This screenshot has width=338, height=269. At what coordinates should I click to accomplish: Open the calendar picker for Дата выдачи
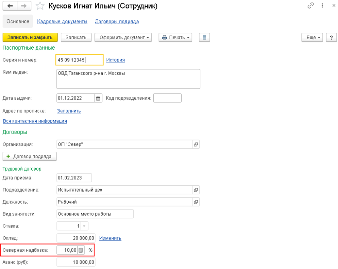coord(98,98)
